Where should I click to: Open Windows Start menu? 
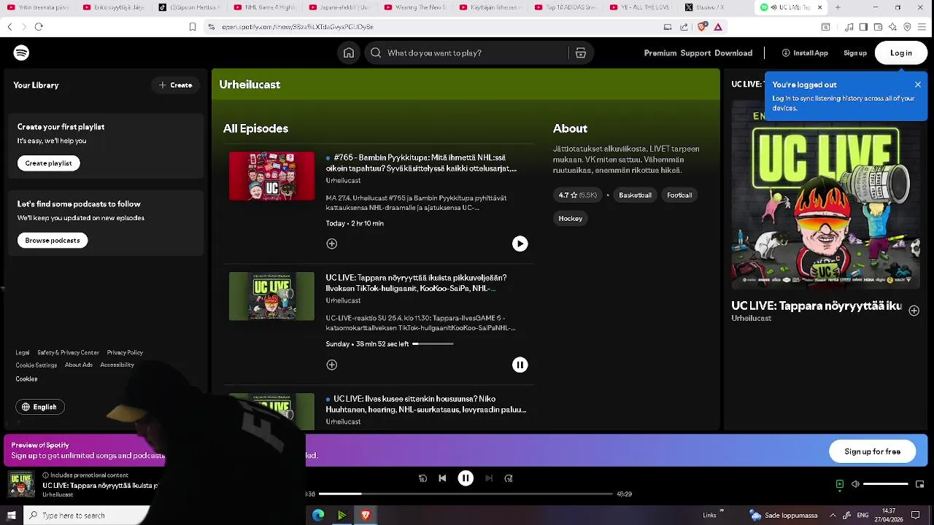pos(11,516)
